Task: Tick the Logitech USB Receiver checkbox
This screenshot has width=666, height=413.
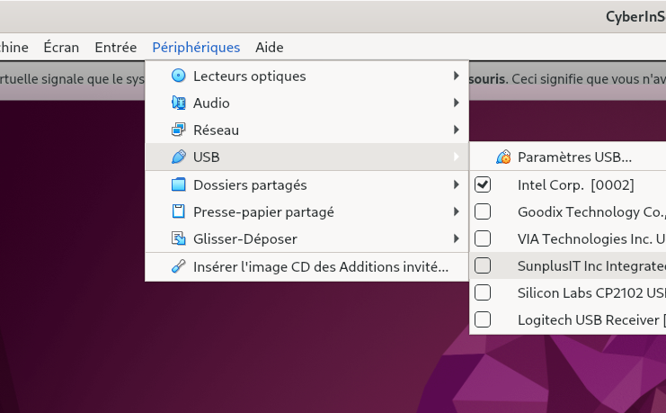Action: coord(483,319)
